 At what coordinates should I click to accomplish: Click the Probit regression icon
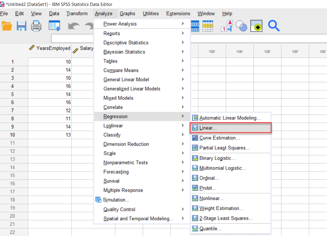tap(195, 188)
